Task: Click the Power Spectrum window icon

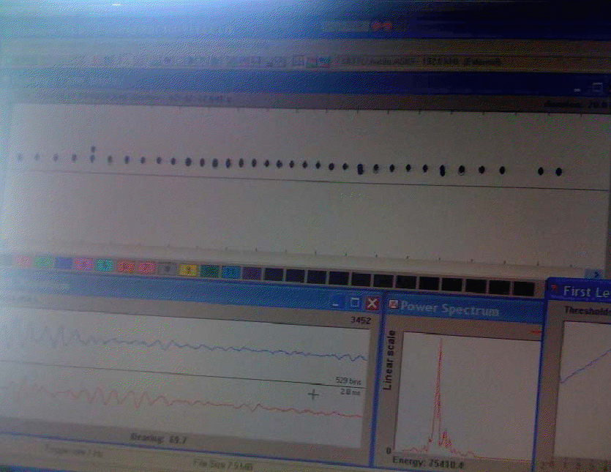Action: 391,305
